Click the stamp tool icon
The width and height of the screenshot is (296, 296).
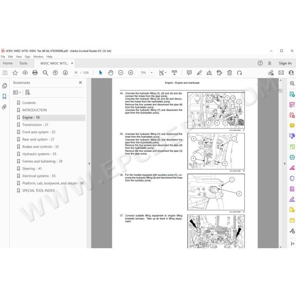click(219, 73)
